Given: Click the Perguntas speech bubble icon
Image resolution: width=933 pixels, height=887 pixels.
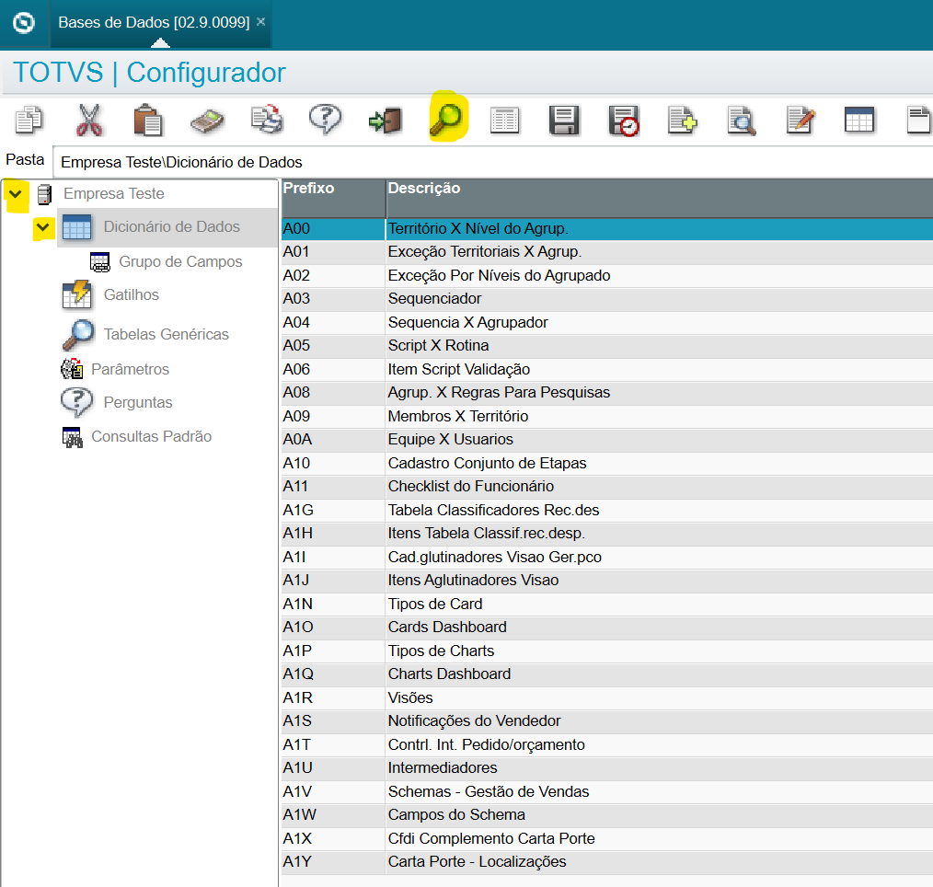Looking at the screenshot, I should pos(76,402).
